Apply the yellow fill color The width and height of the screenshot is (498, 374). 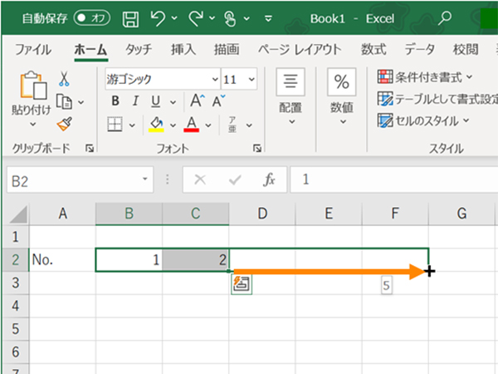tap(155, 125)
